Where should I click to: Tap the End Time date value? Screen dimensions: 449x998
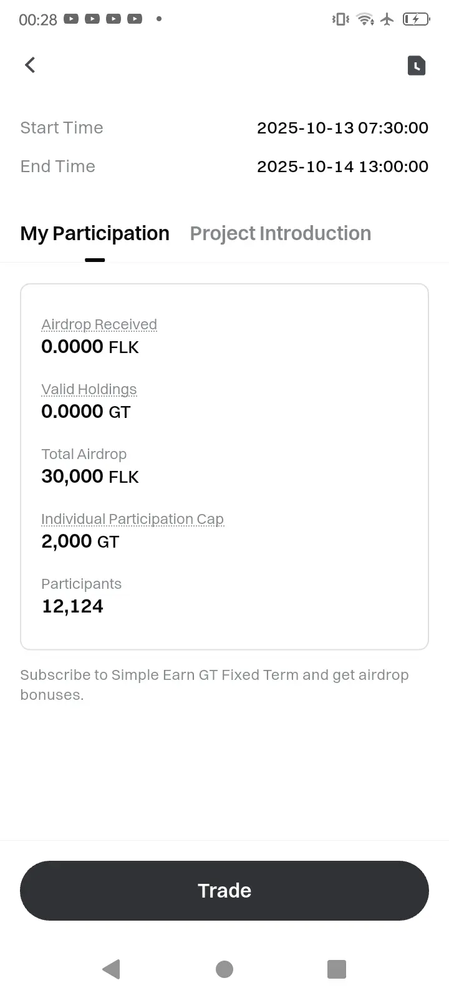pos(342,167)
